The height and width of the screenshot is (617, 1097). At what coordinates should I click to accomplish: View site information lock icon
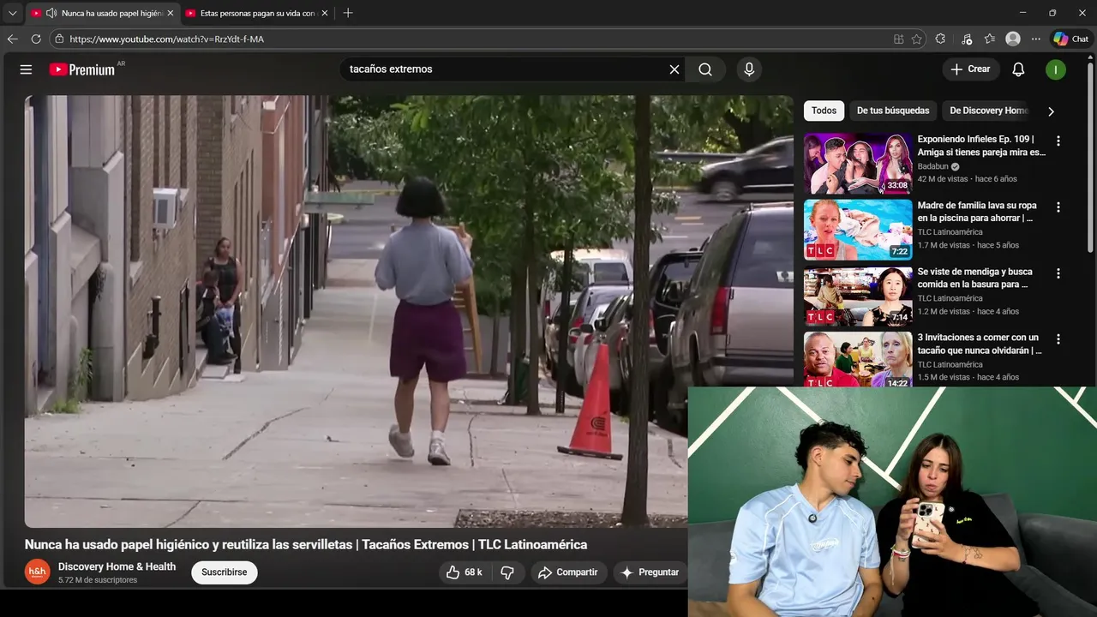click(x=59, y=39)
